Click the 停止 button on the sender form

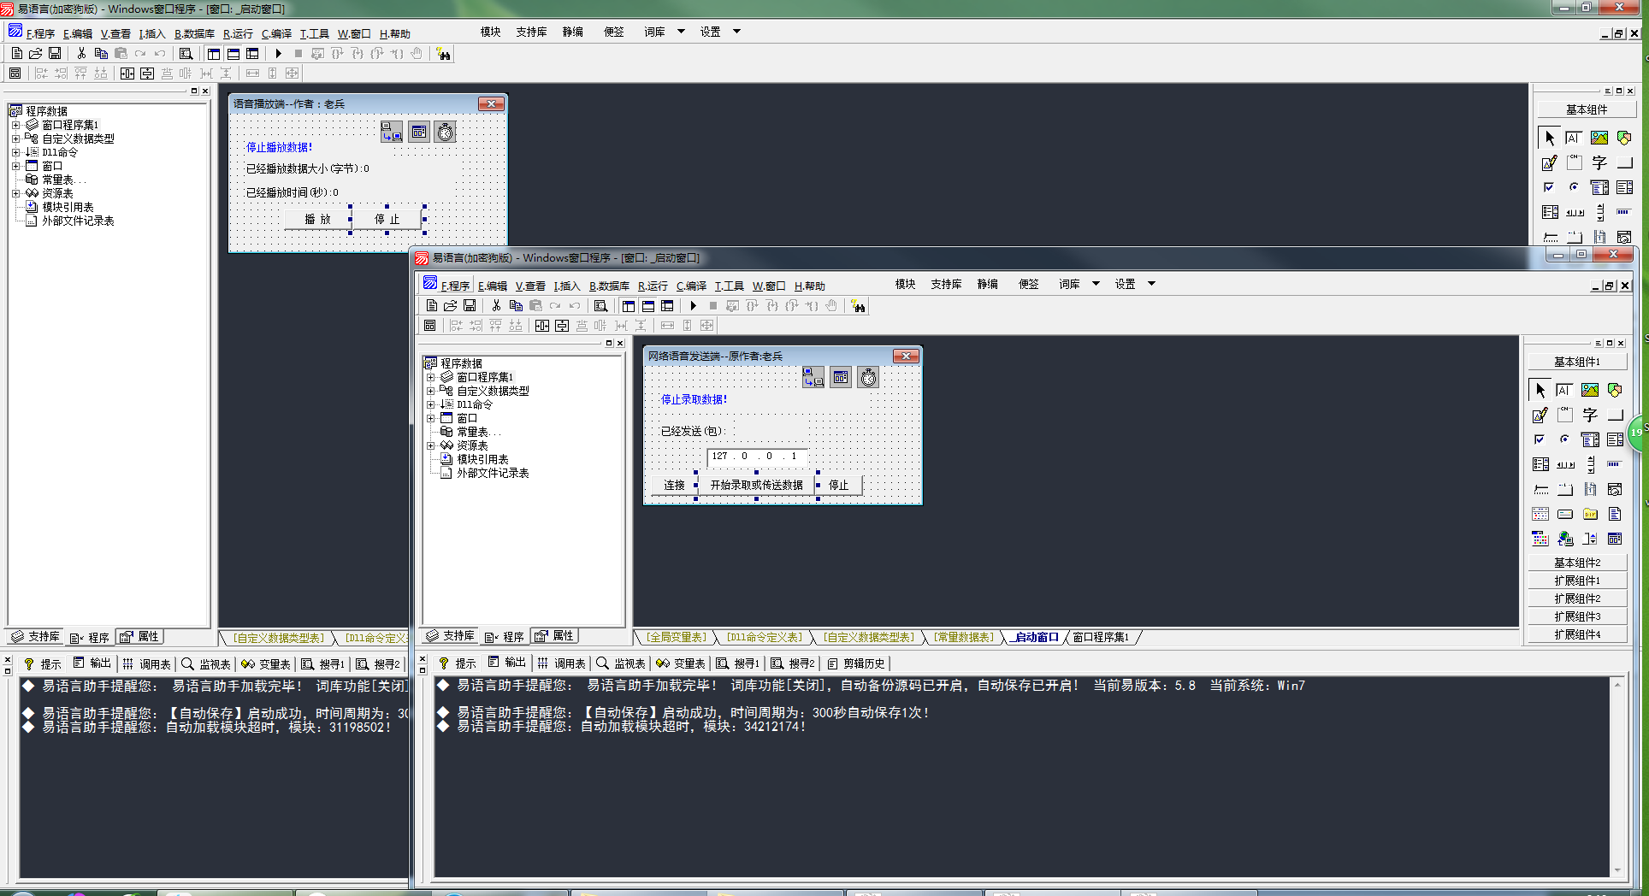[x=839, y=485]
